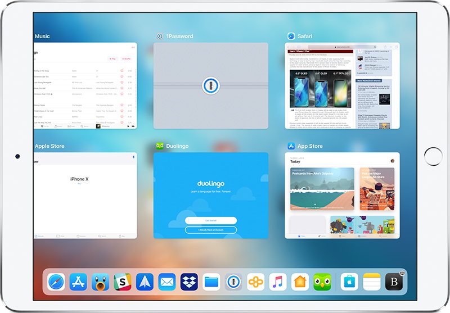The height and width of the screenshot is (313, 450).
Task: Select the Music app preview card
Action: point(84,85)
